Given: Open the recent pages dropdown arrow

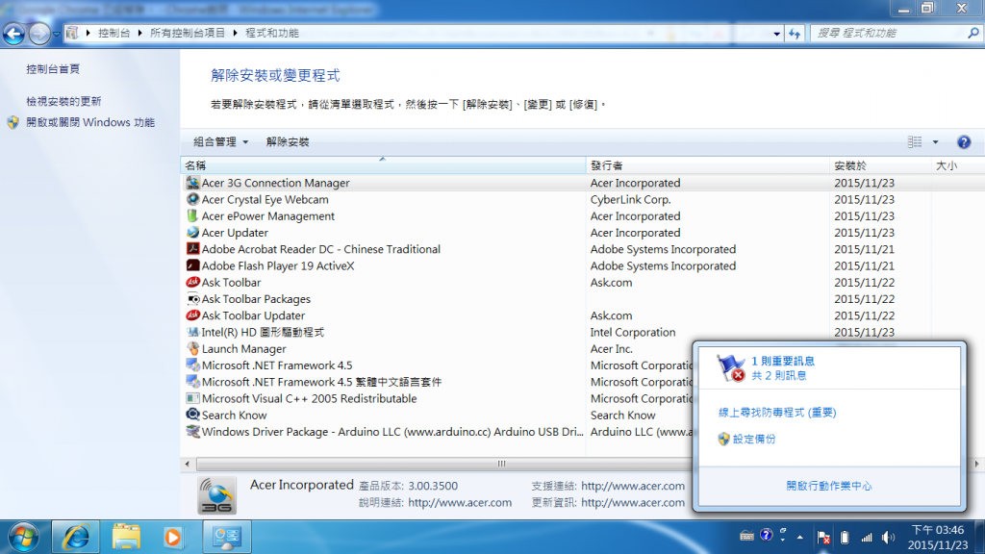Looking at the screenshot, I should (56, 34).
